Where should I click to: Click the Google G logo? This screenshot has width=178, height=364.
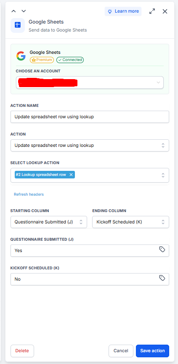[x=21, y=56]
